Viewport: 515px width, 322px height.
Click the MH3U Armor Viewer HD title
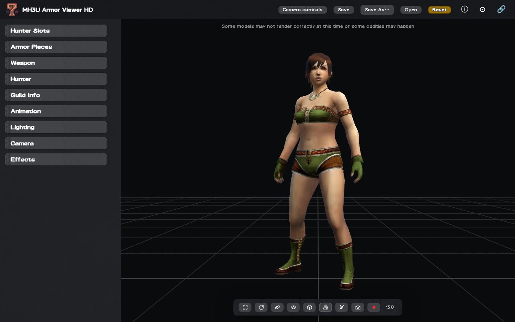pyautogui.click(x=58, y=10)
